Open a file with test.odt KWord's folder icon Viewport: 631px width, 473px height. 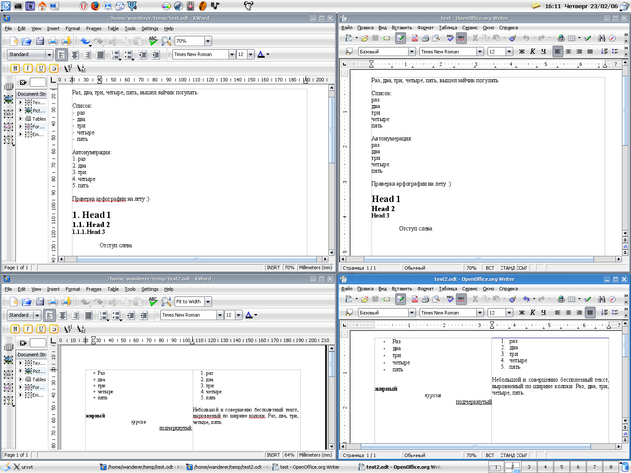pyautogui.click(x=27, y=41)
